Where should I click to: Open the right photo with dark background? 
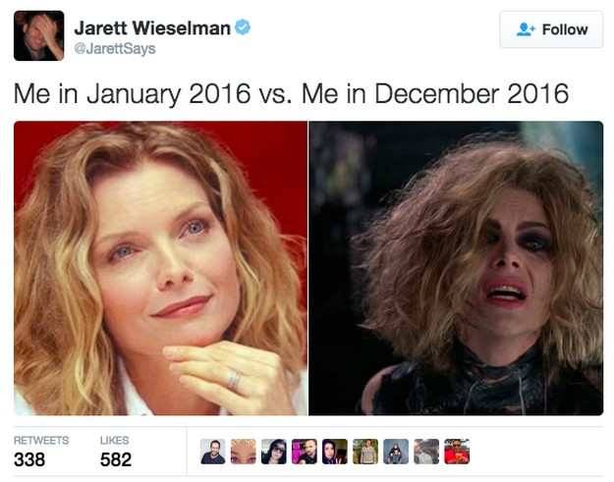(456, 268)
